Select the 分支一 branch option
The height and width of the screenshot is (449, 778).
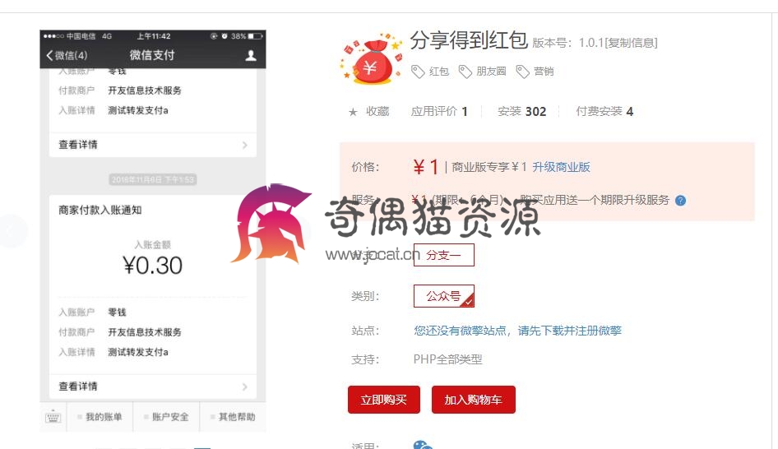pyautogui.click(x=443, y=255)
